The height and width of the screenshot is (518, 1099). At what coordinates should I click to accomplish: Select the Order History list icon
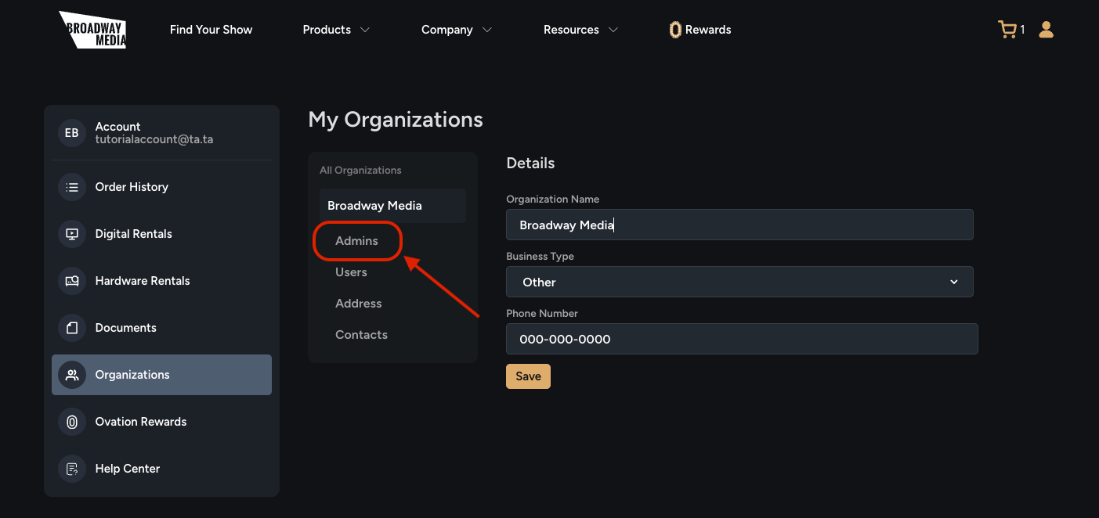71,186
